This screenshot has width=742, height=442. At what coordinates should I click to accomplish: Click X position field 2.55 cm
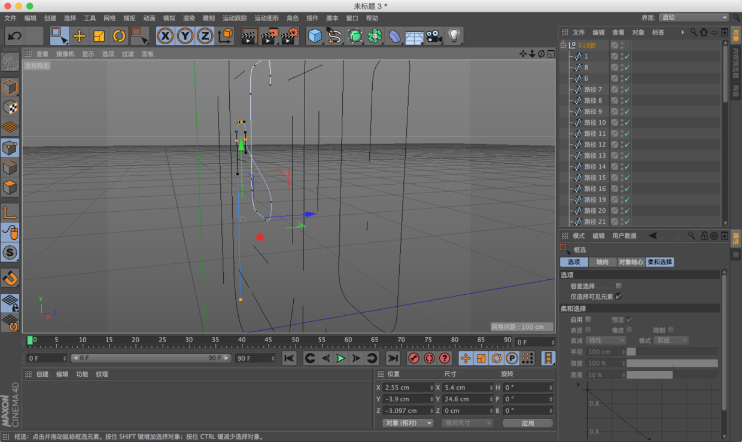tap(408, 388)
